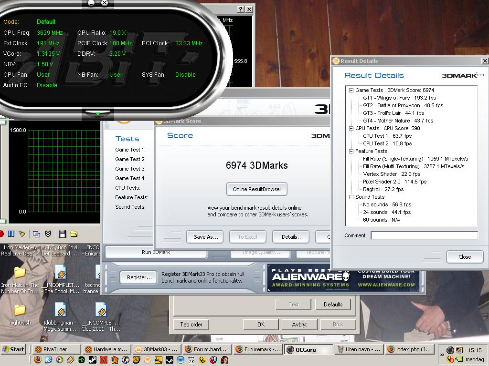Collapse the Feature Tests tree node
The height and width of the screenshot is (366, 489).
[351, 151]
